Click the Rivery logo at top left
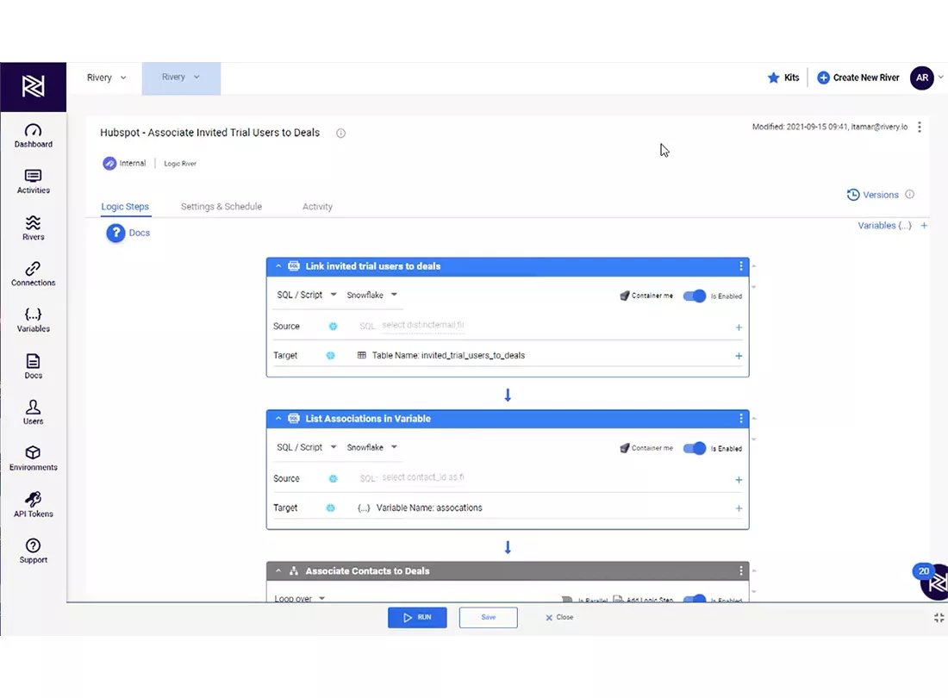This screenshot has height=698, width=948. [x=34, y=86]
